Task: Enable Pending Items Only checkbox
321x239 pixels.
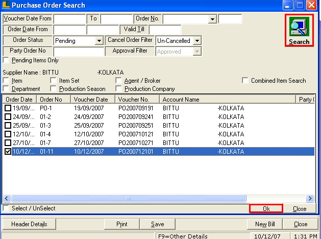Action: pos(6,60)
